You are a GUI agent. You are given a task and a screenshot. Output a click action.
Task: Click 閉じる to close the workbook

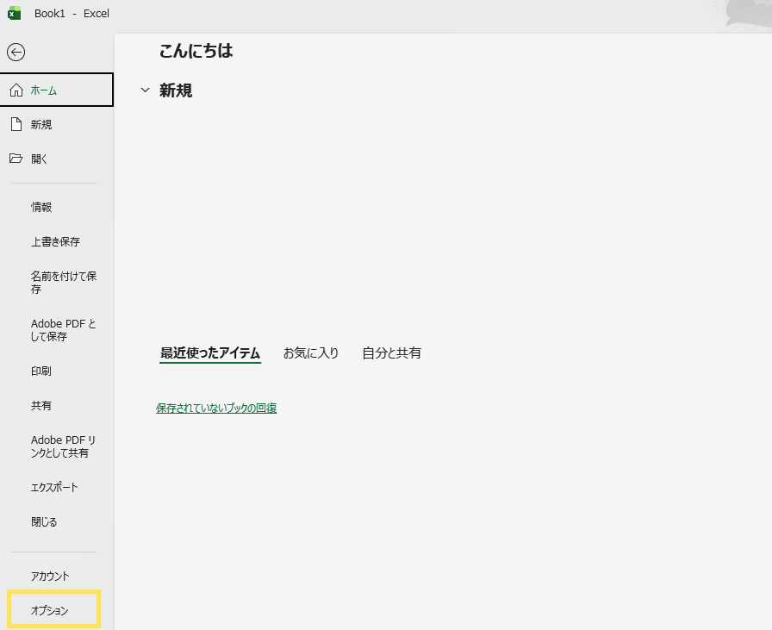(x=44, y=521)
